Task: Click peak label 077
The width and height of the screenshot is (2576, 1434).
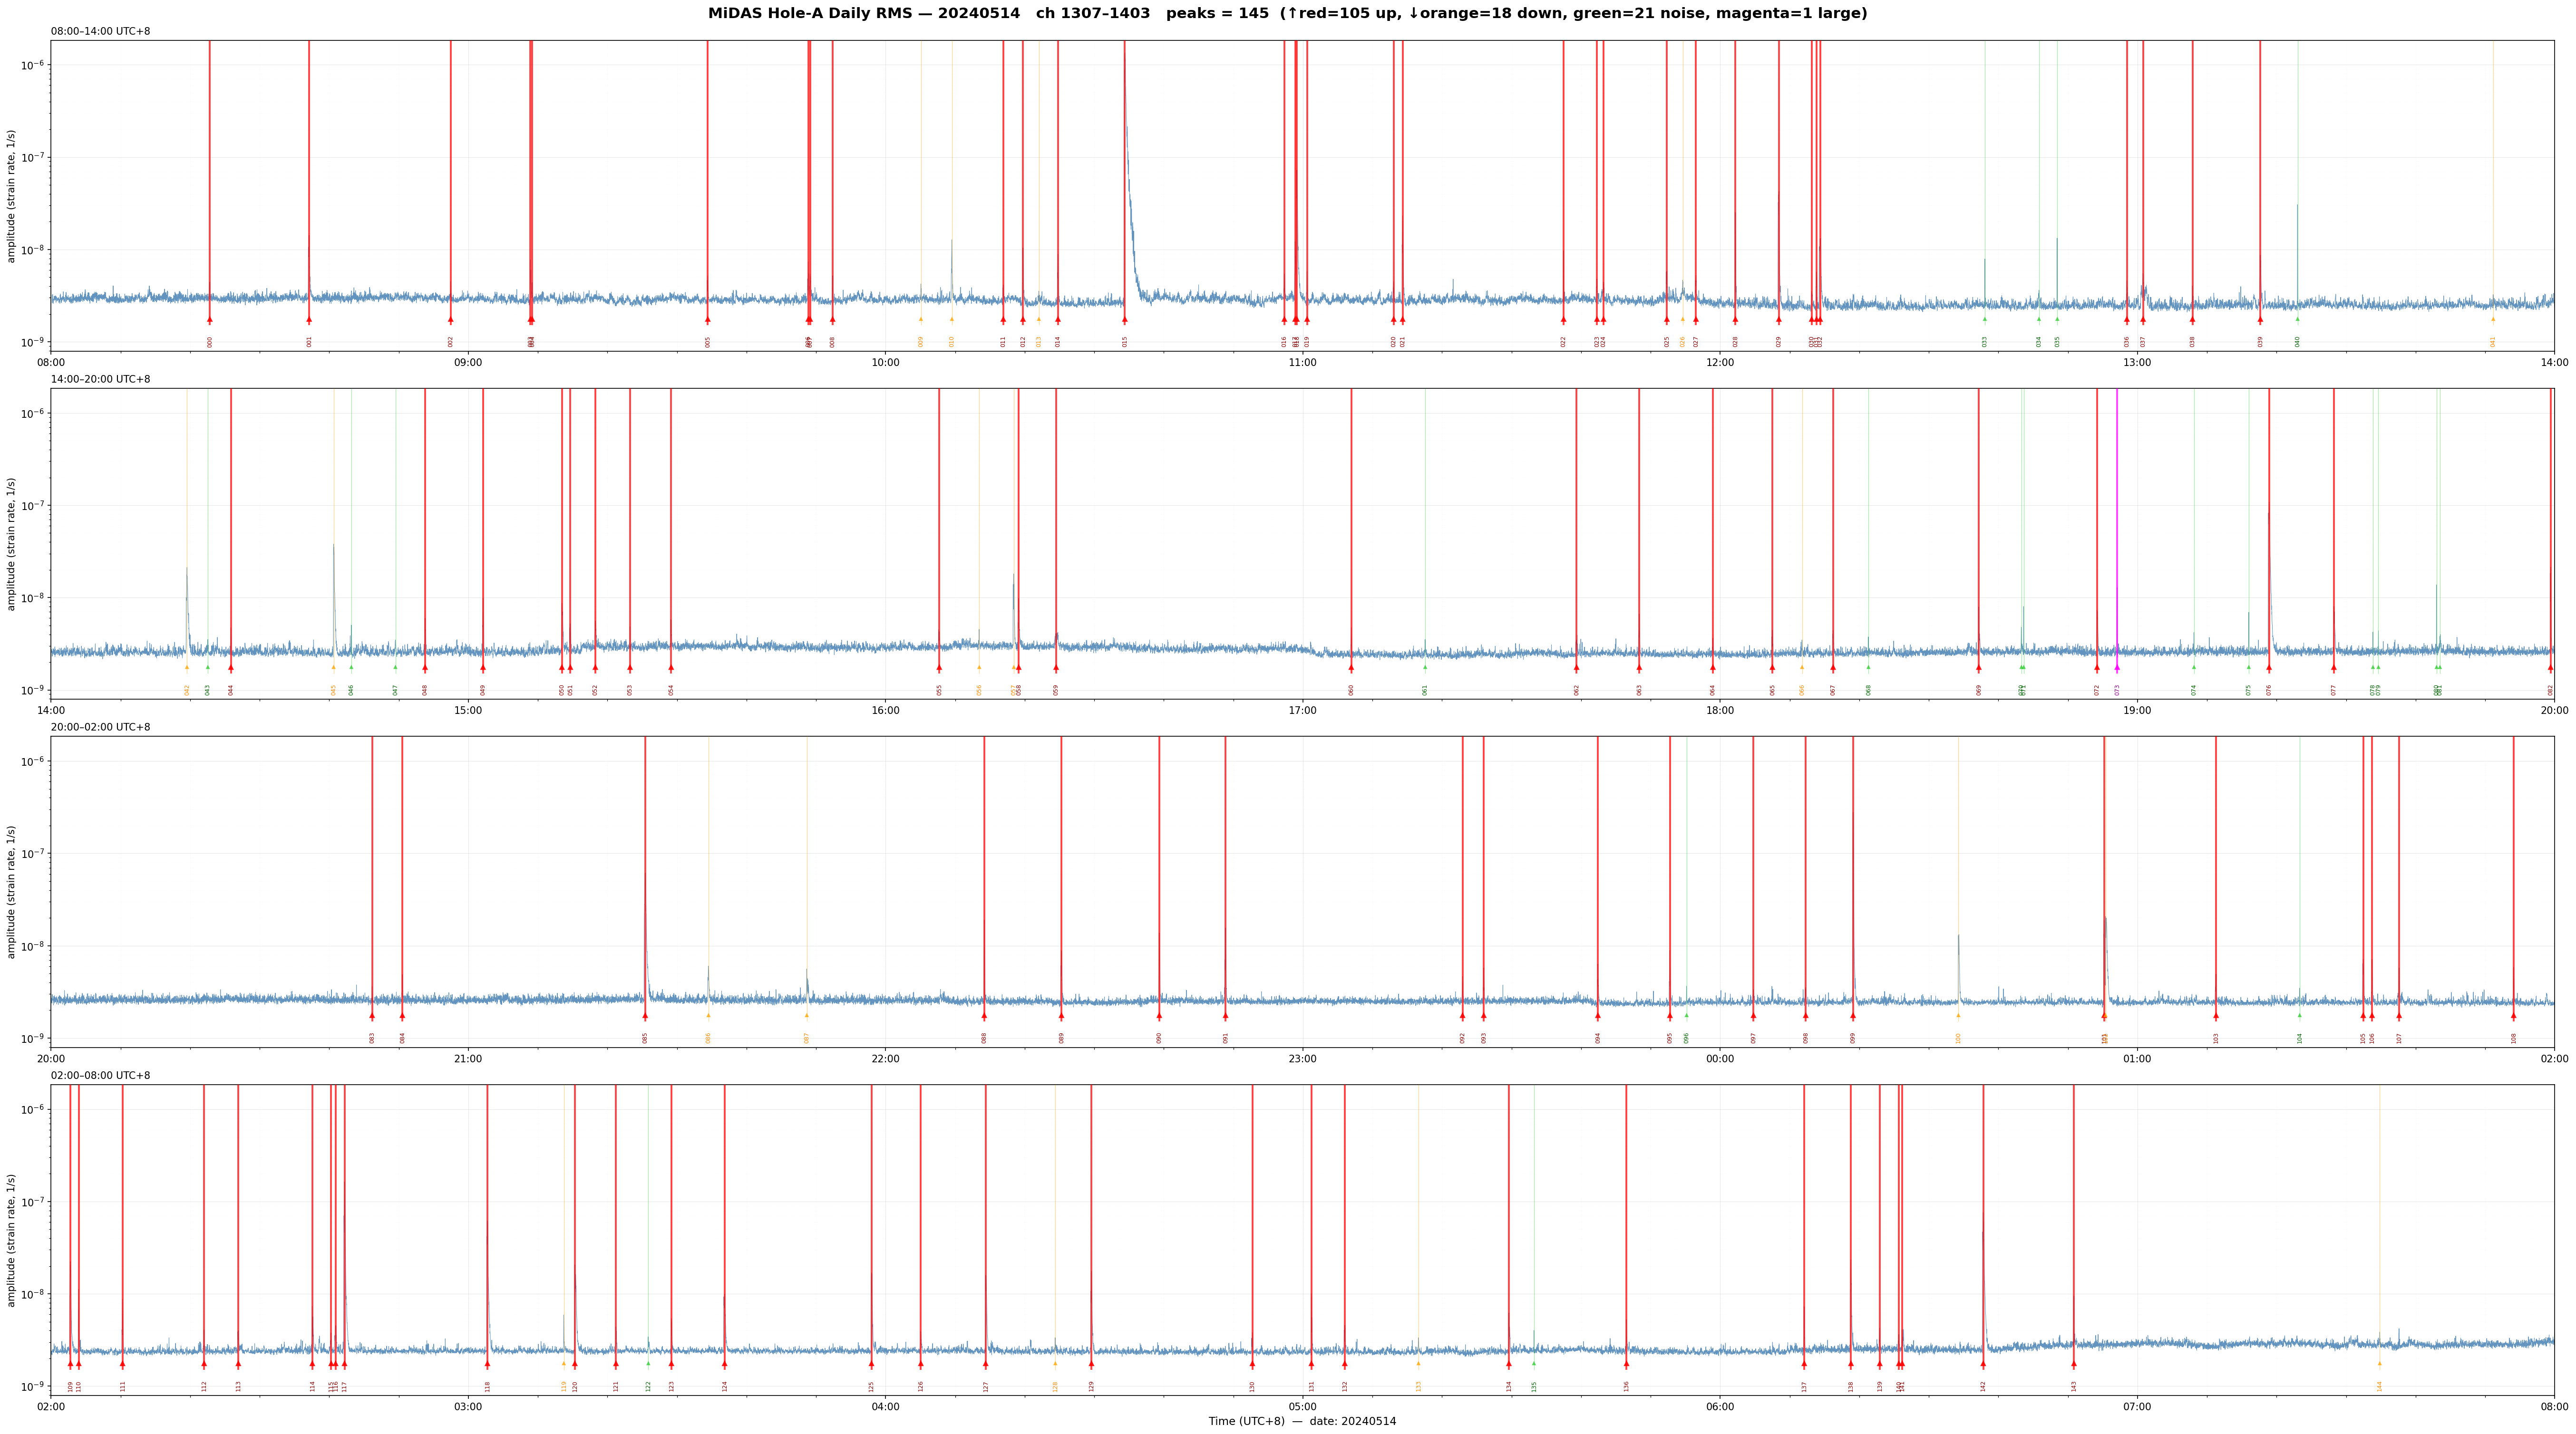Action: tap(2334, 690)
